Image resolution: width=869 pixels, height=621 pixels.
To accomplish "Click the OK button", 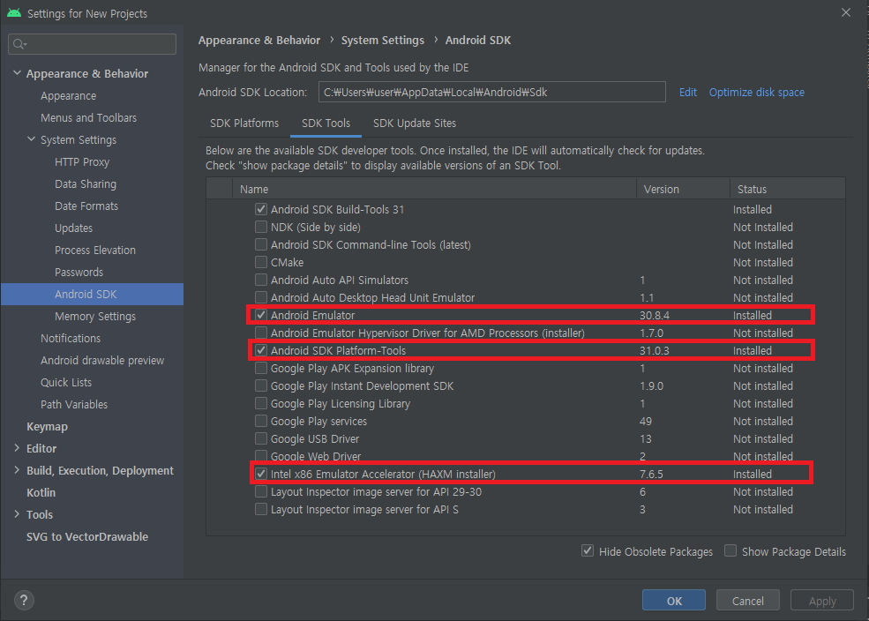I will pyautogui.click(x=674, y=601).
